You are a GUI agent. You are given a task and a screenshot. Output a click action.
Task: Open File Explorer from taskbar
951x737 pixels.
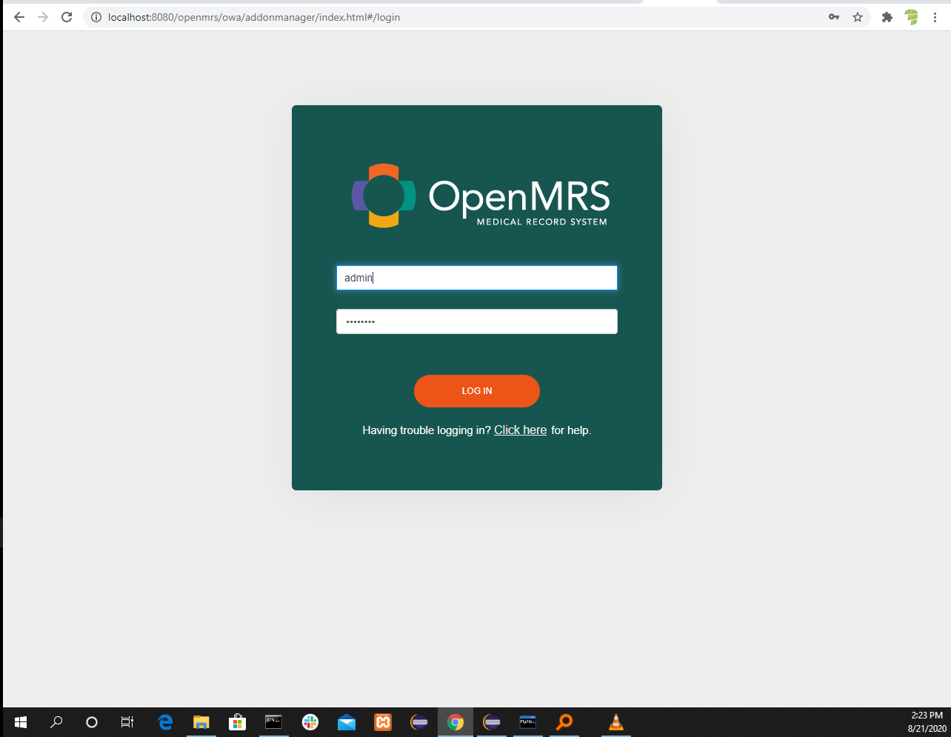(x=201, y=722)
